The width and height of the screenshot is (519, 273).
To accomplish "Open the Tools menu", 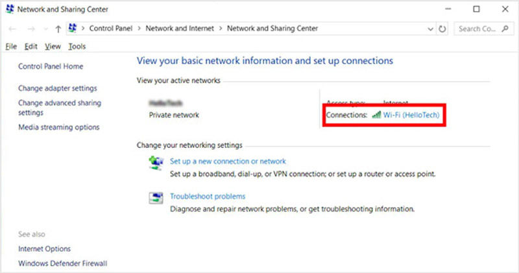I will tap(77, 47).
